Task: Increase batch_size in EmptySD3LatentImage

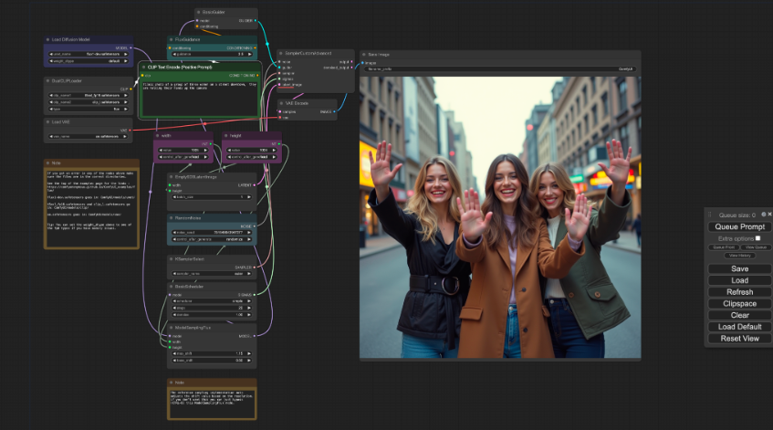Action: coord(249,197)
